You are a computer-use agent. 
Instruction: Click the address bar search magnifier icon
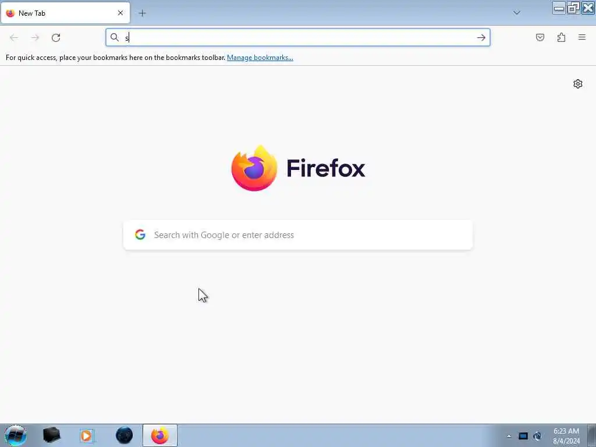[115, 37]
